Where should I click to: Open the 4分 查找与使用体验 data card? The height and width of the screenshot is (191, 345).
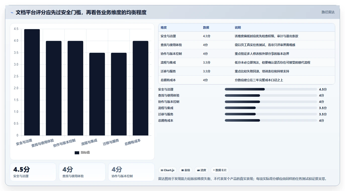click(x=82, y=172)
